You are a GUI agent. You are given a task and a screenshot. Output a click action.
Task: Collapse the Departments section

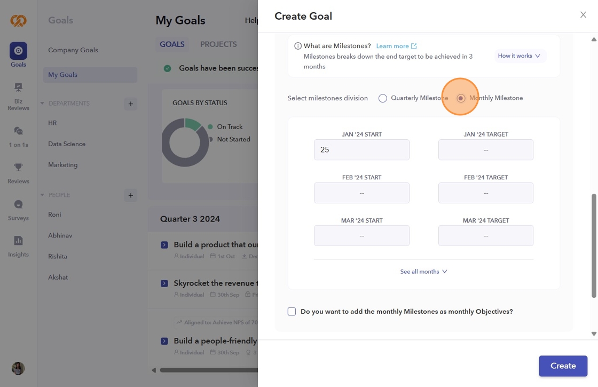coord(43,104)
